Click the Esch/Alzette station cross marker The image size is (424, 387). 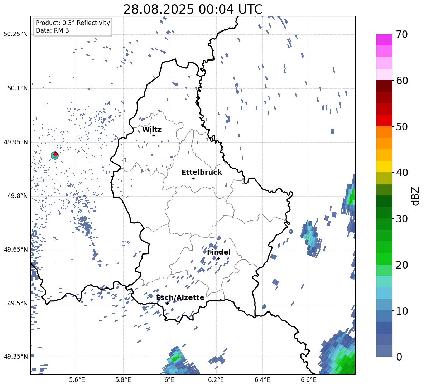[167, 304]
